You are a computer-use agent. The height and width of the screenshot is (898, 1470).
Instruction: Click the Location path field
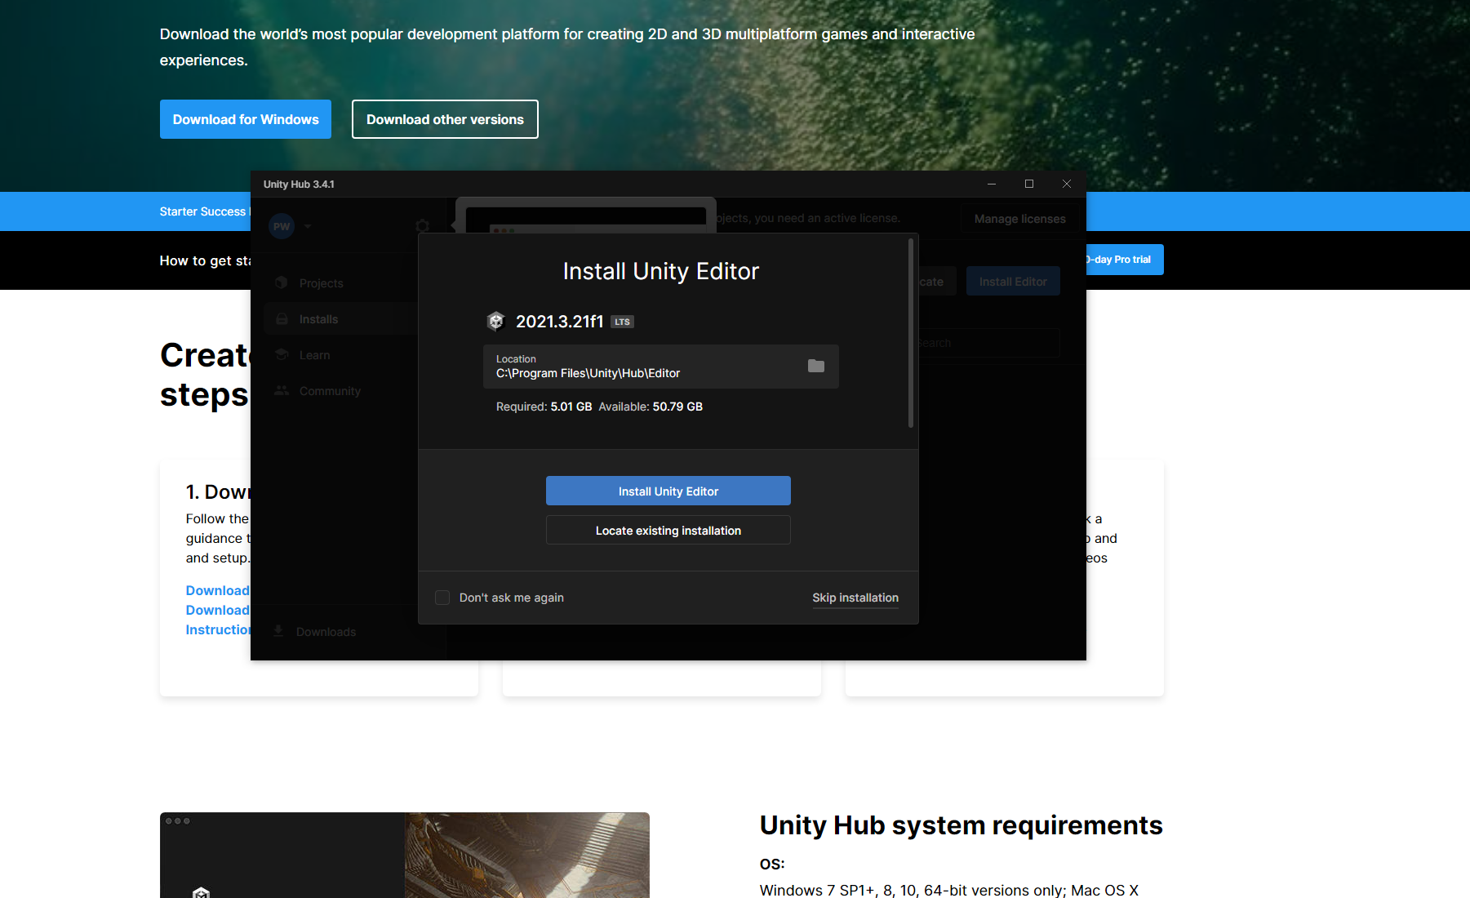click(x=645, y=367)
